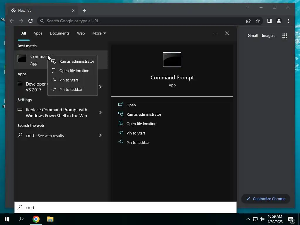Open a new Chrome tab
The image size is (300, 225).
(84, 11)
